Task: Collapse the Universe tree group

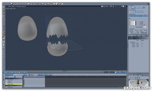Action: pyautogui.click(x=6, y=79)
